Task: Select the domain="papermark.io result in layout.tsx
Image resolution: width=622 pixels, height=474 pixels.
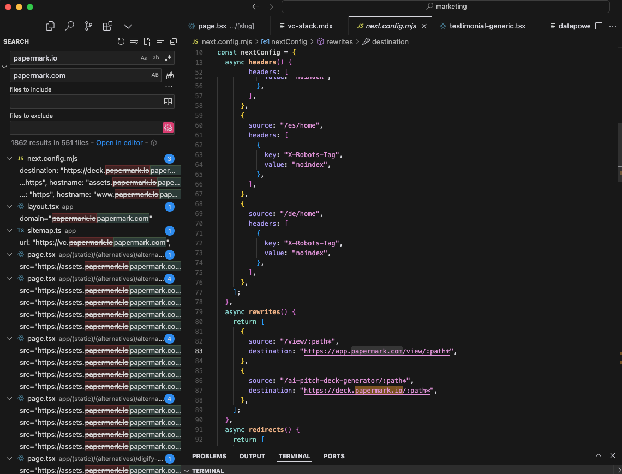Action: click(86, 219)
